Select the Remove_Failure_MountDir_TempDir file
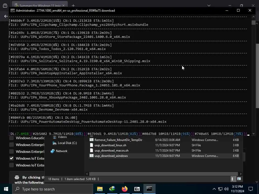Viewport: 259px width, 194px height. tap(164, 140)
